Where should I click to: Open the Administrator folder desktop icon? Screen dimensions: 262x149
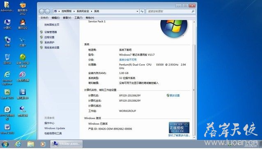[x=7, y=7]
